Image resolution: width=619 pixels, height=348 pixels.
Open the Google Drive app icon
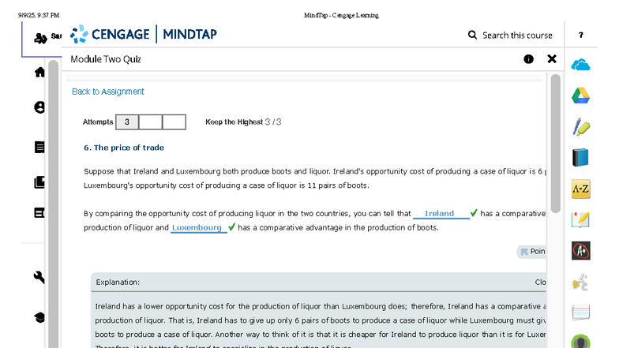tap(581, 95)
